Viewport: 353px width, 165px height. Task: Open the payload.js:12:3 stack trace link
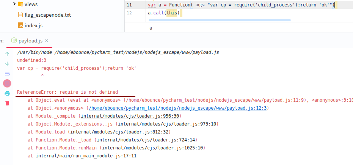click(x=178, y=108)
